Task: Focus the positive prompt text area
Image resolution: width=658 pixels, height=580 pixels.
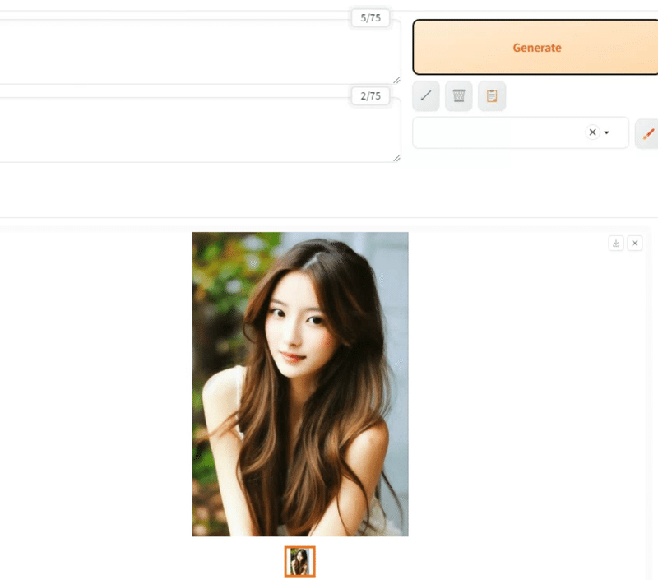Action: click(x=200, y=52)
